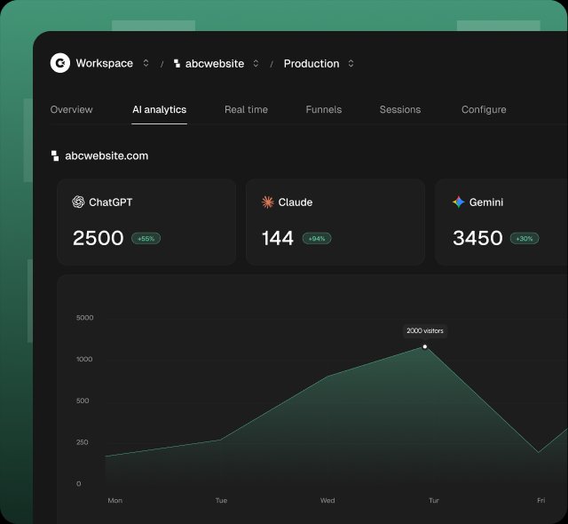Screen dimensions: 568x524
Task: Click the 144 visitors value
Action: pos(278,238)
